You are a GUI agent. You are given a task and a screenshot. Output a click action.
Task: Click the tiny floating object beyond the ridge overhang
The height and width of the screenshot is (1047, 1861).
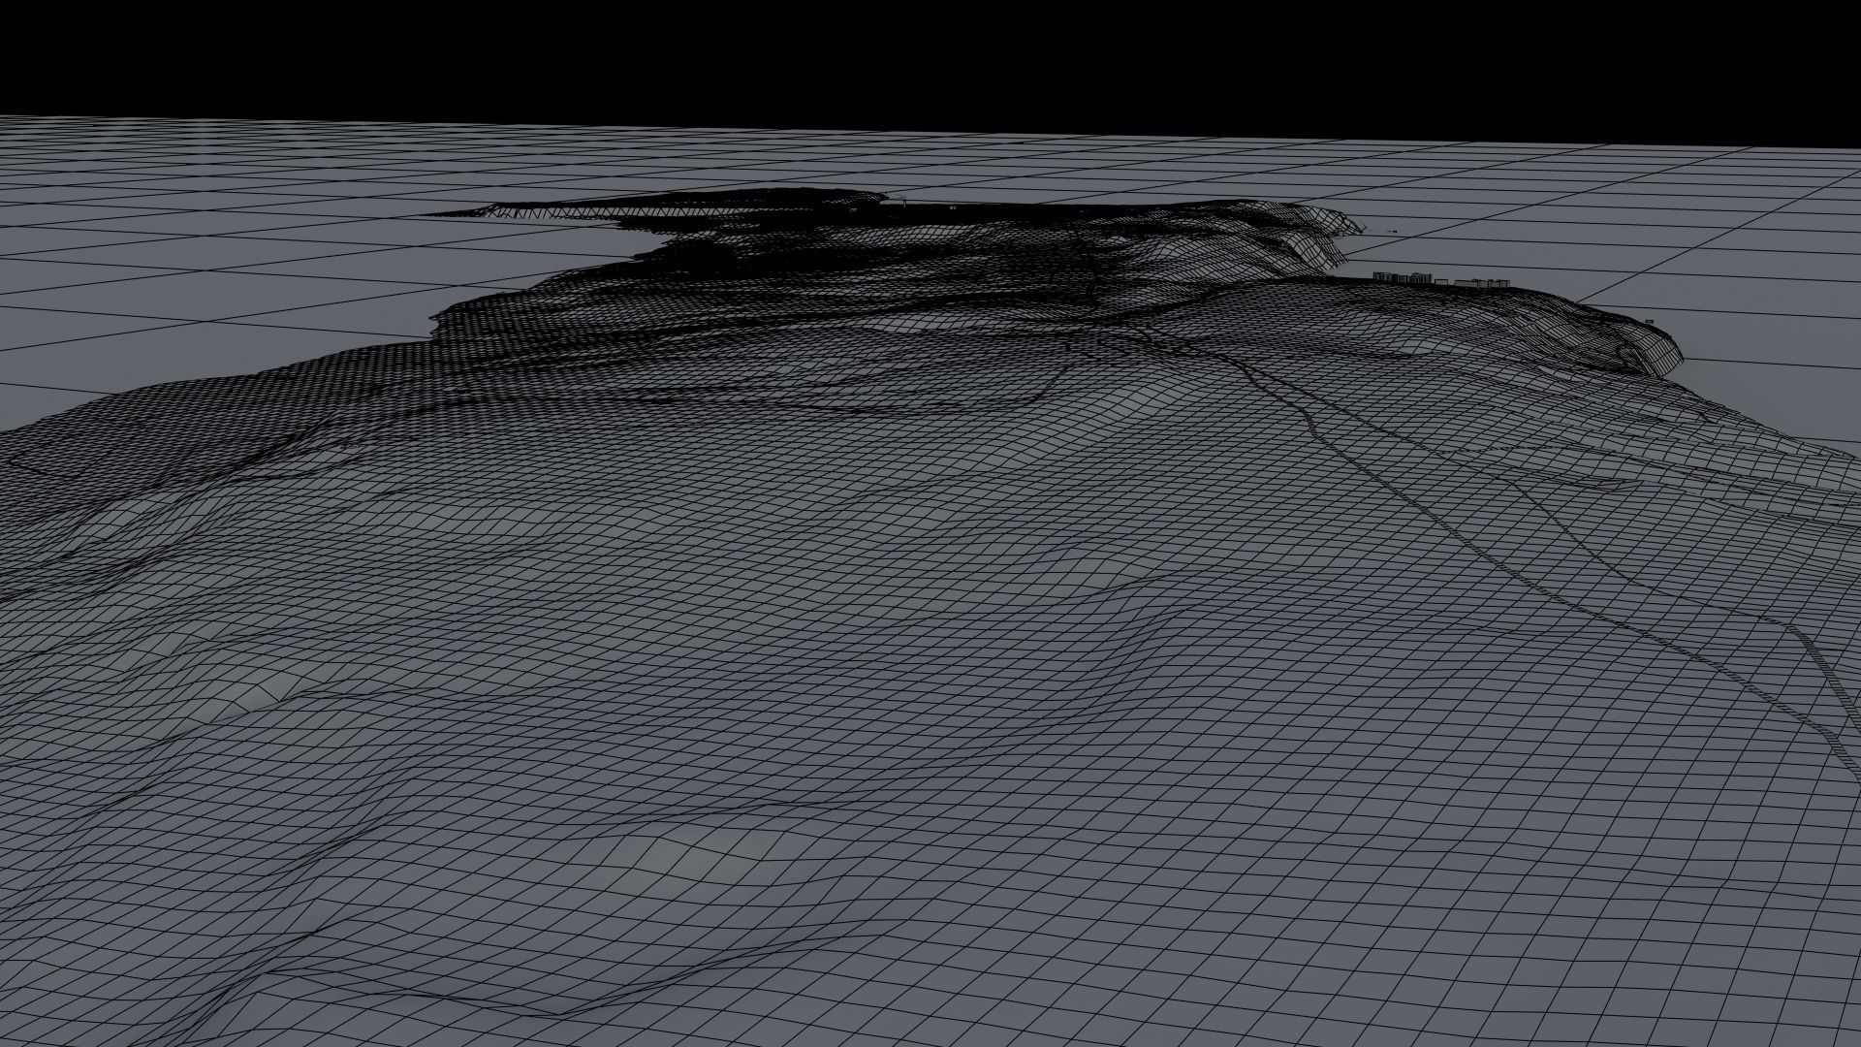pos(1393,231)
